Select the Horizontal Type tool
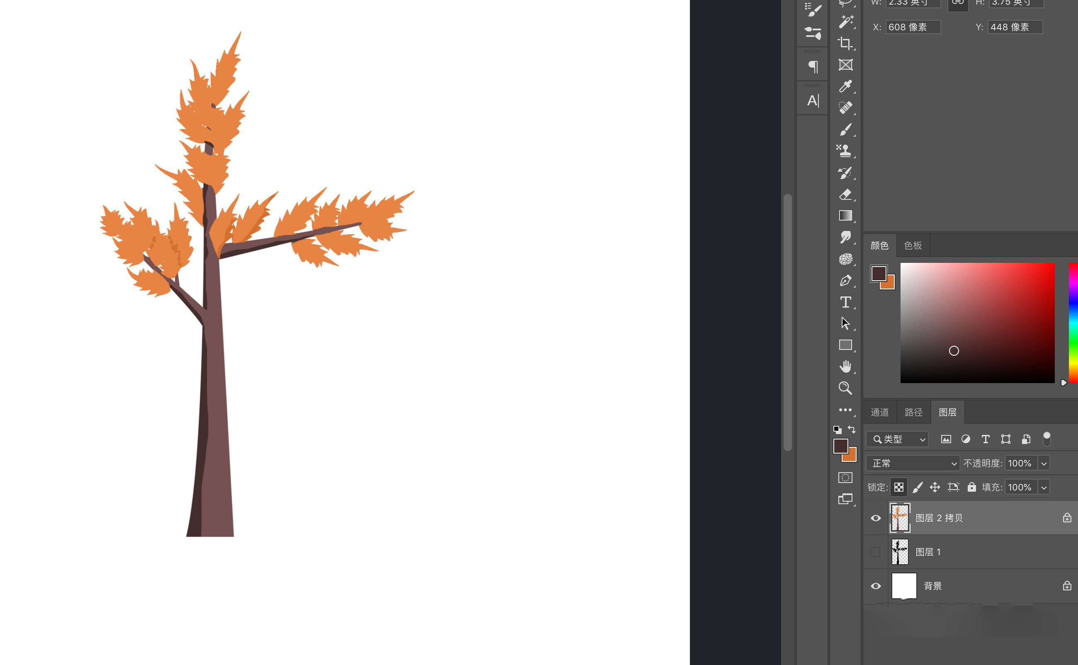This screenshot has width=1078, height=665. click(845, 302)
